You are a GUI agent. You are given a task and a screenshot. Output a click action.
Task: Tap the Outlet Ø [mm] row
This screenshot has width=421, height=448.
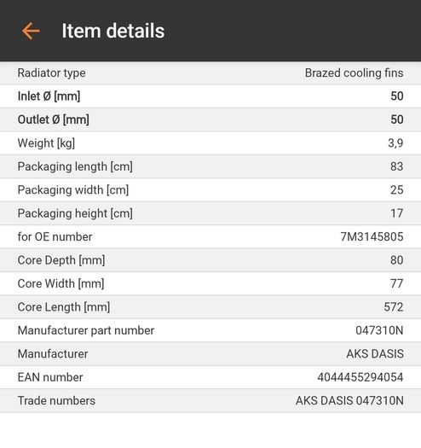pos(210,119)
